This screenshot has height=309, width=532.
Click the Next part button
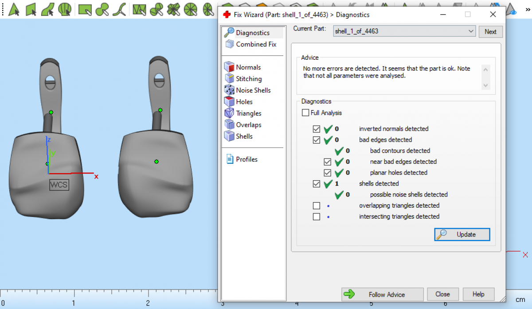(490, 31)
